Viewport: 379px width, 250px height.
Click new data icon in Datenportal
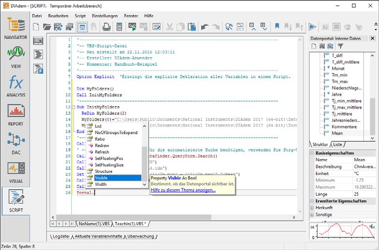click(x=314, y=46)
